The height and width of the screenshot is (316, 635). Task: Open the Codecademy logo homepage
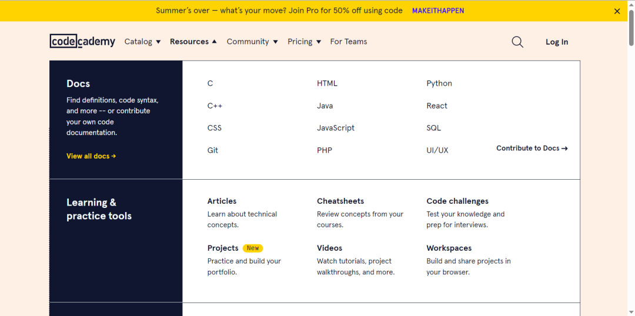[x=83, y=41]
